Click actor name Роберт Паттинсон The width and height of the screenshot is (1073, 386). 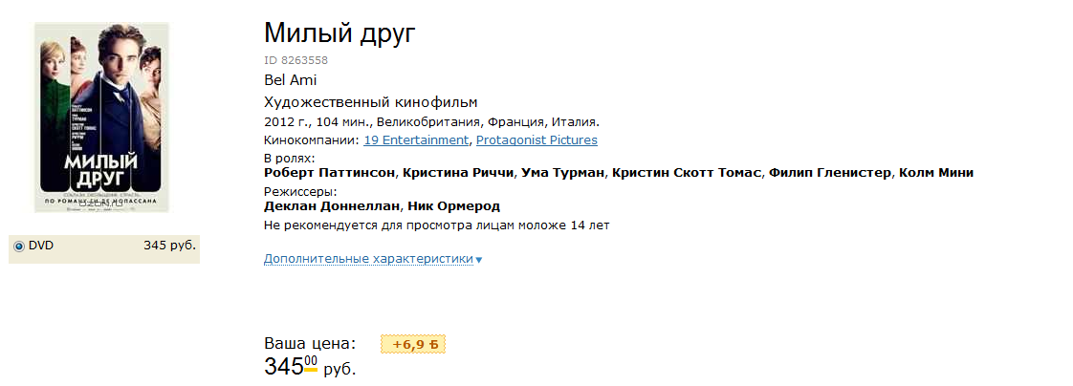tap(329, 173)
